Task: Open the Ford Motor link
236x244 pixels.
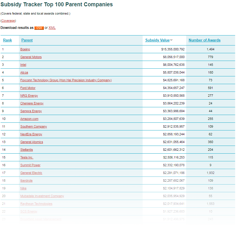Action: 28,88
